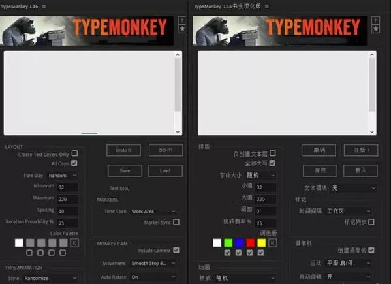The height and width of the screenshot is (284, 391).
Task: Click the Rotation Probability field showing 25
Action: coord(68,223)
